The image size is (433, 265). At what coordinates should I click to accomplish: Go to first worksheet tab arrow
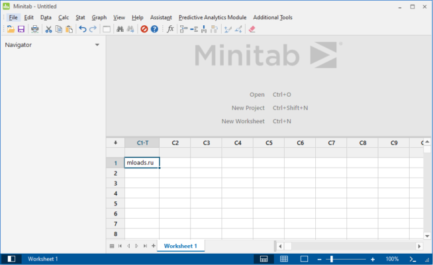coord(120,246)
